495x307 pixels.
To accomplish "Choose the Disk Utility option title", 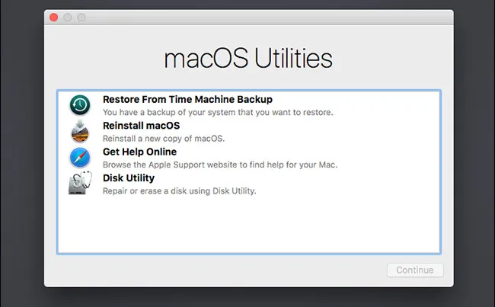I will click(129, 178).
